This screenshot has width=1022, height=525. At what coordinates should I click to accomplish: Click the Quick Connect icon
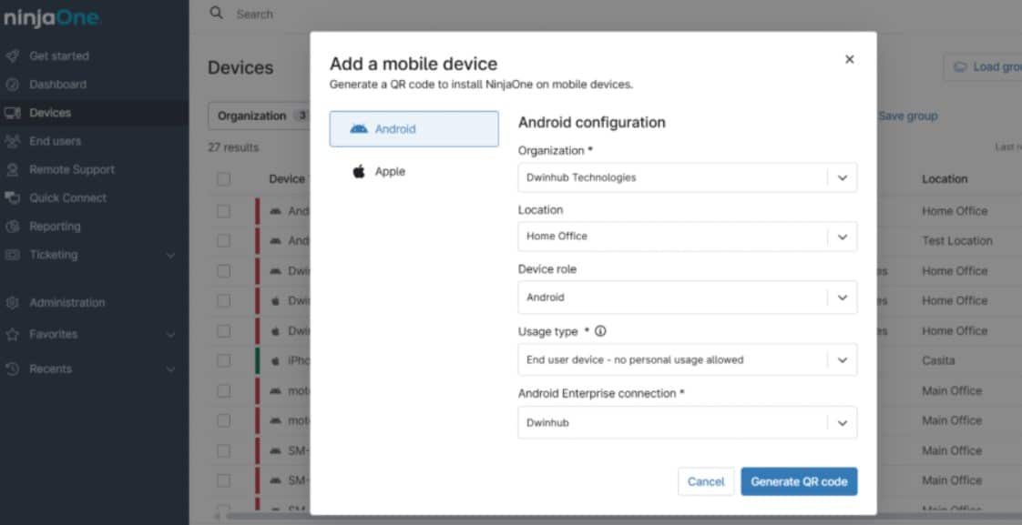click(13, 198)
